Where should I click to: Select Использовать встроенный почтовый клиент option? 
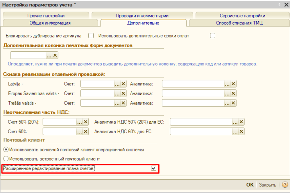tap(6, 159)
